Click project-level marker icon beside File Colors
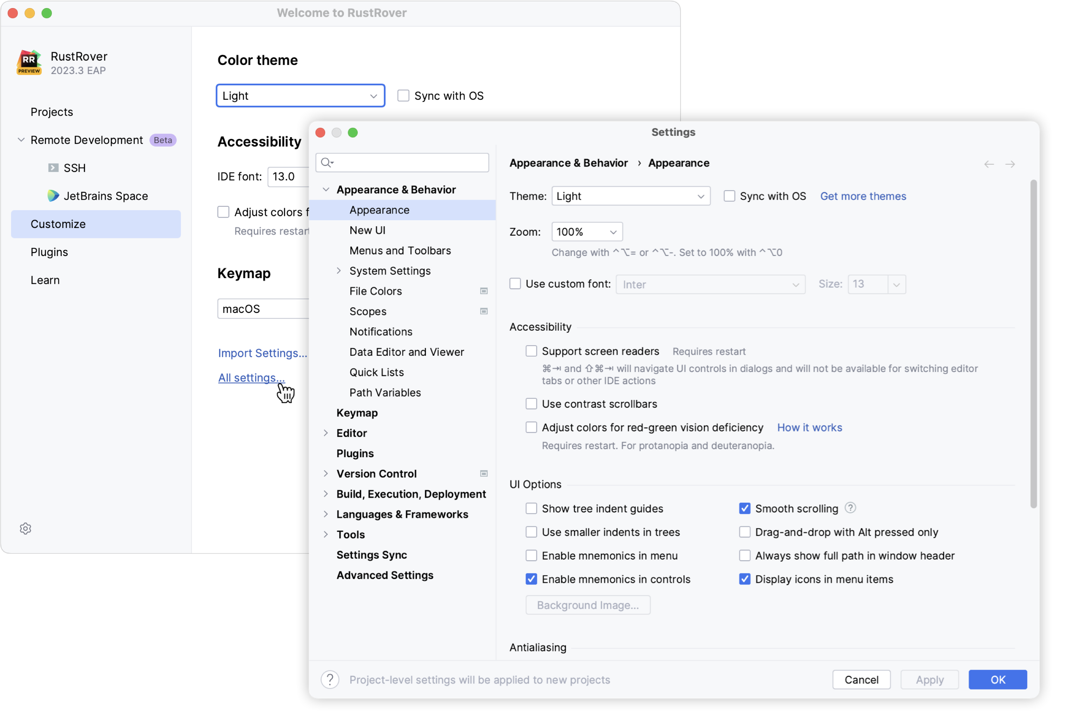This screenshot has width=1065, height=723. click(484, 291)
